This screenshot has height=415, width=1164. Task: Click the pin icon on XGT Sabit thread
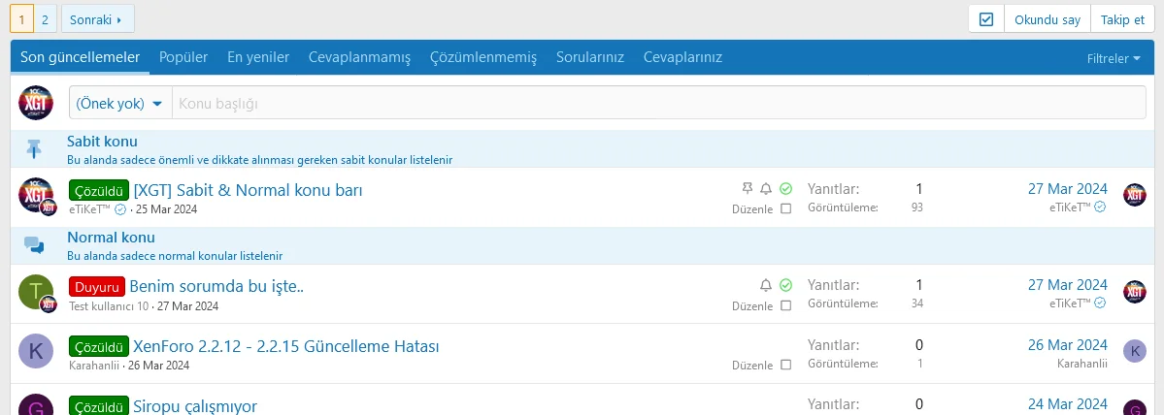pyautogui.click(x=747, y=188)
